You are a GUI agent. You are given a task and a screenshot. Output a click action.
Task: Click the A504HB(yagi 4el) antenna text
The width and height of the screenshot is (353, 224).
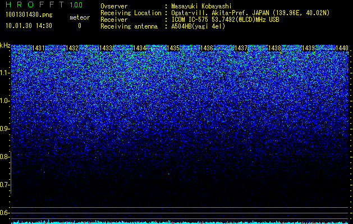[198, 26]
